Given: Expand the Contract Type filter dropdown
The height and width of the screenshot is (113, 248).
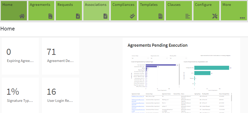Looking at the screenshot, I should click(x=139, y=58).
